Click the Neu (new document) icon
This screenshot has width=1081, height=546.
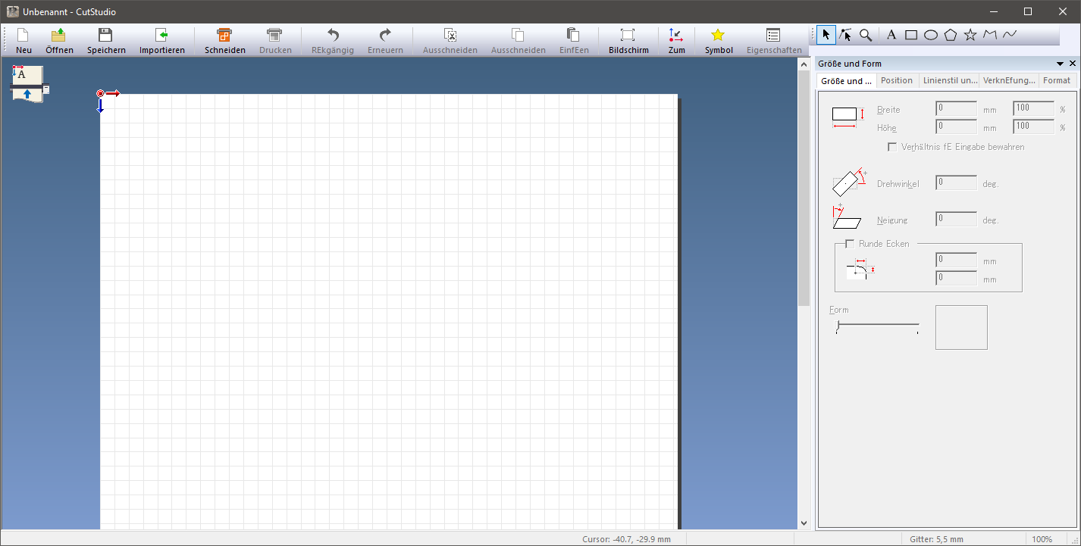pos(23,35)
